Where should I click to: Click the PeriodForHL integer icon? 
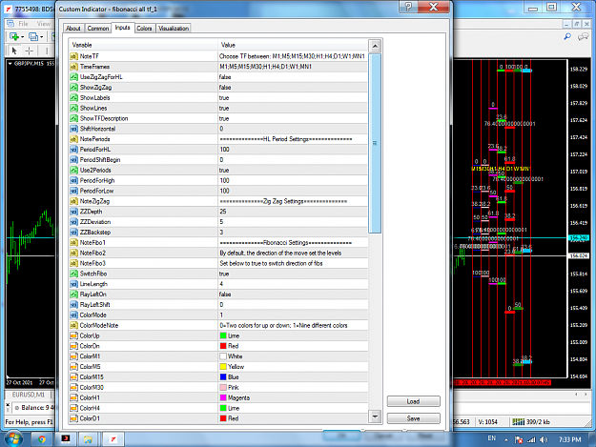click(73, 150)
